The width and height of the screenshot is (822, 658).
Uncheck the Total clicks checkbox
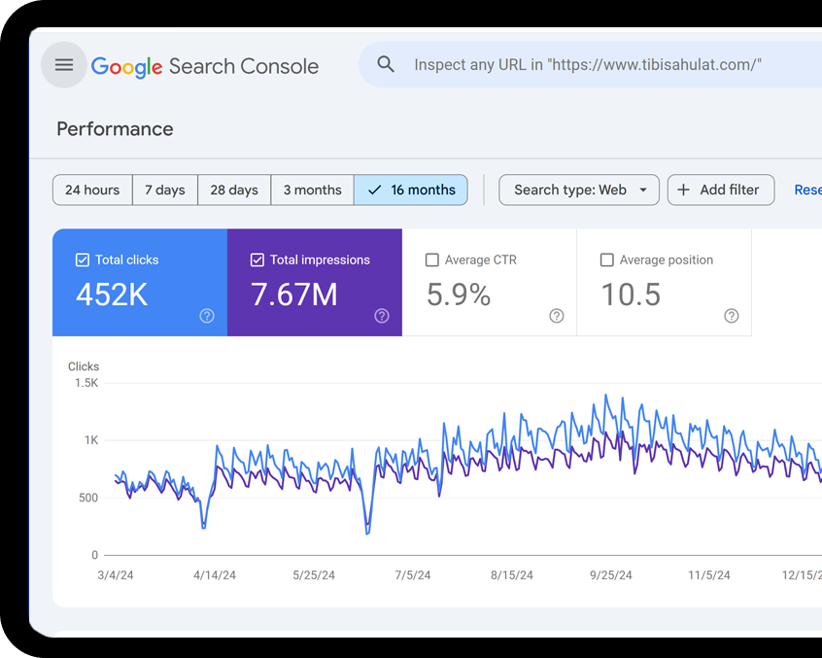tap(83, 260)
